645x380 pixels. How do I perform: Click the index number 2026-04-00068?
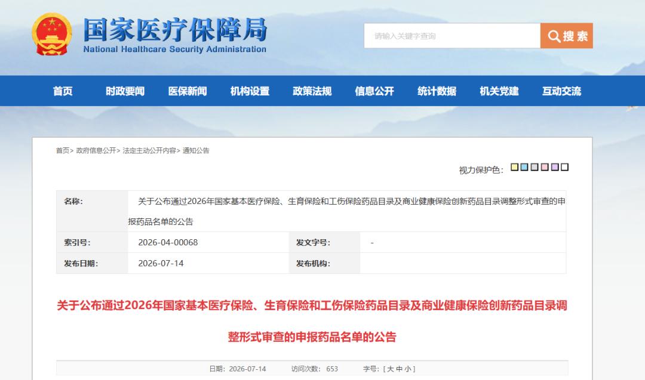168,242
